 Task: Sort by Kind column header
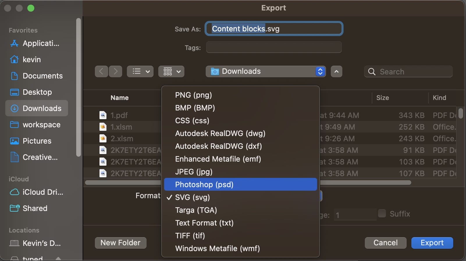[439, 98]
